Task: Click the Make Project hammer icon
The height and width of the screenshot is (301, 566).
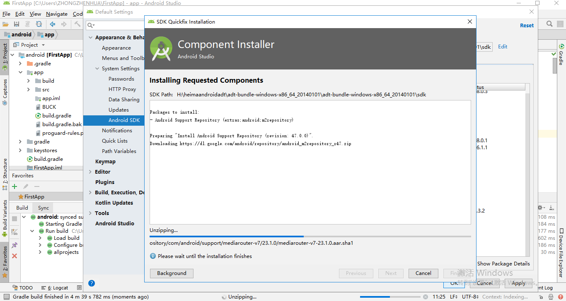Action: (77, 24)
